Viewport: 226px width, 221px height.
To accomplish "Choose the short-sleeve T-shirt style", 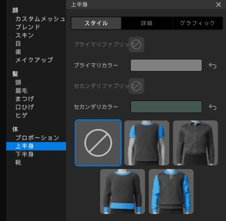I will tap(147, 143).
